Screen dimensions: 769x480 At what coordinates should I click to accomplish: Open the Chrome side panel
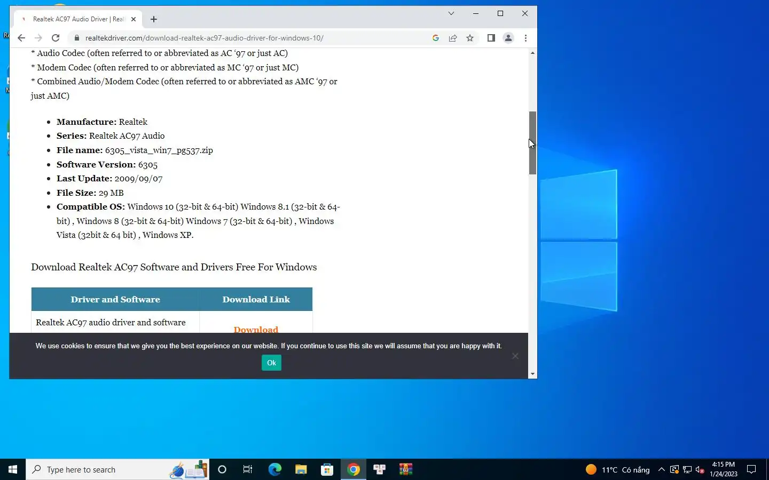[491, 38]
